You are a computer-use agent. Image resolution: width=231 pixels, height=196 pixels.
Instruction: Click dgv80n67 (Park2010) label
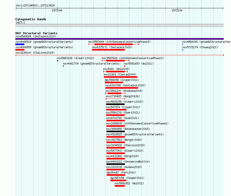tap(121, 172)
